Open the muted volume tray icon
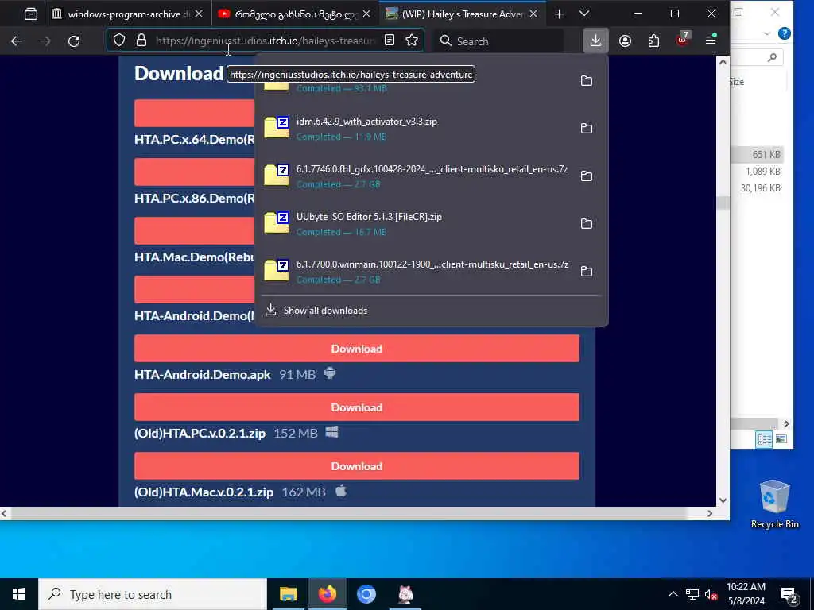814x610 pixels. click(x=711, y=595)
